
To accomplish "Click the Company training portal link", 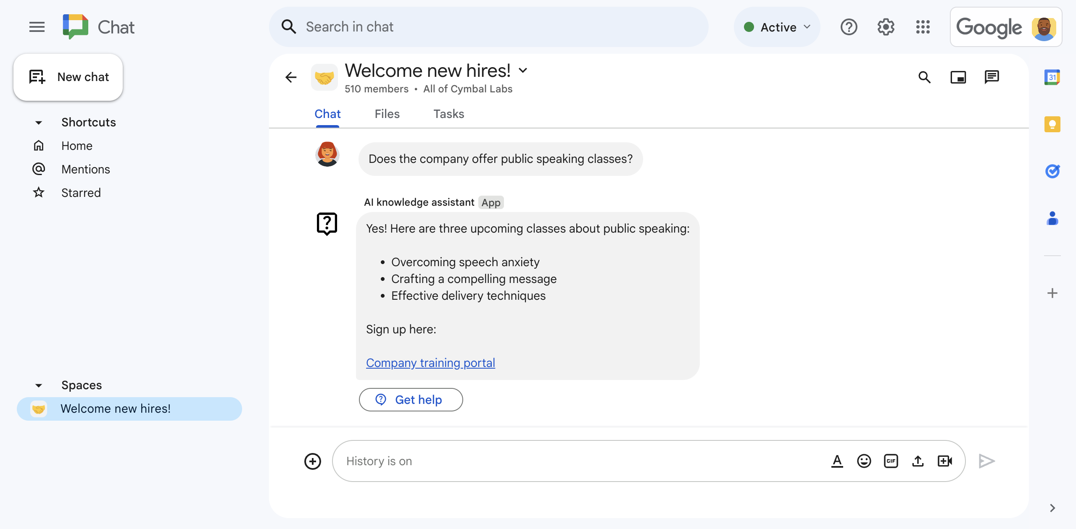I will [430, 362].
